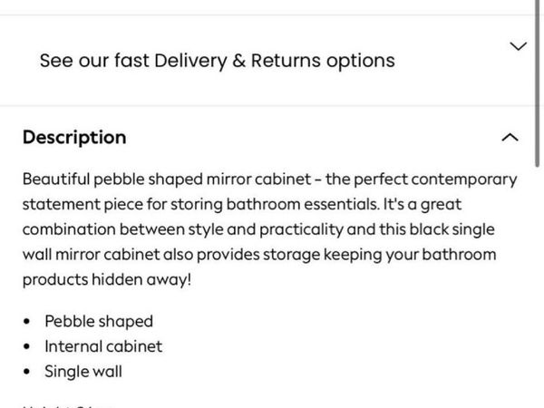544x408 pixels.
Task: Select the bullet dot beside 'Pebble shaped'
Action: tap(27, 322)
